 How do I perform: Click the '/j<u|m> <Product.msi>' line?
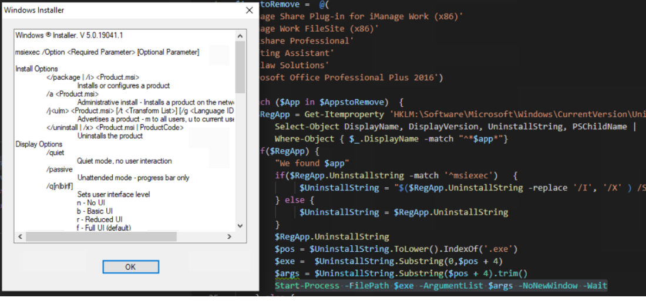click(140, 111)
